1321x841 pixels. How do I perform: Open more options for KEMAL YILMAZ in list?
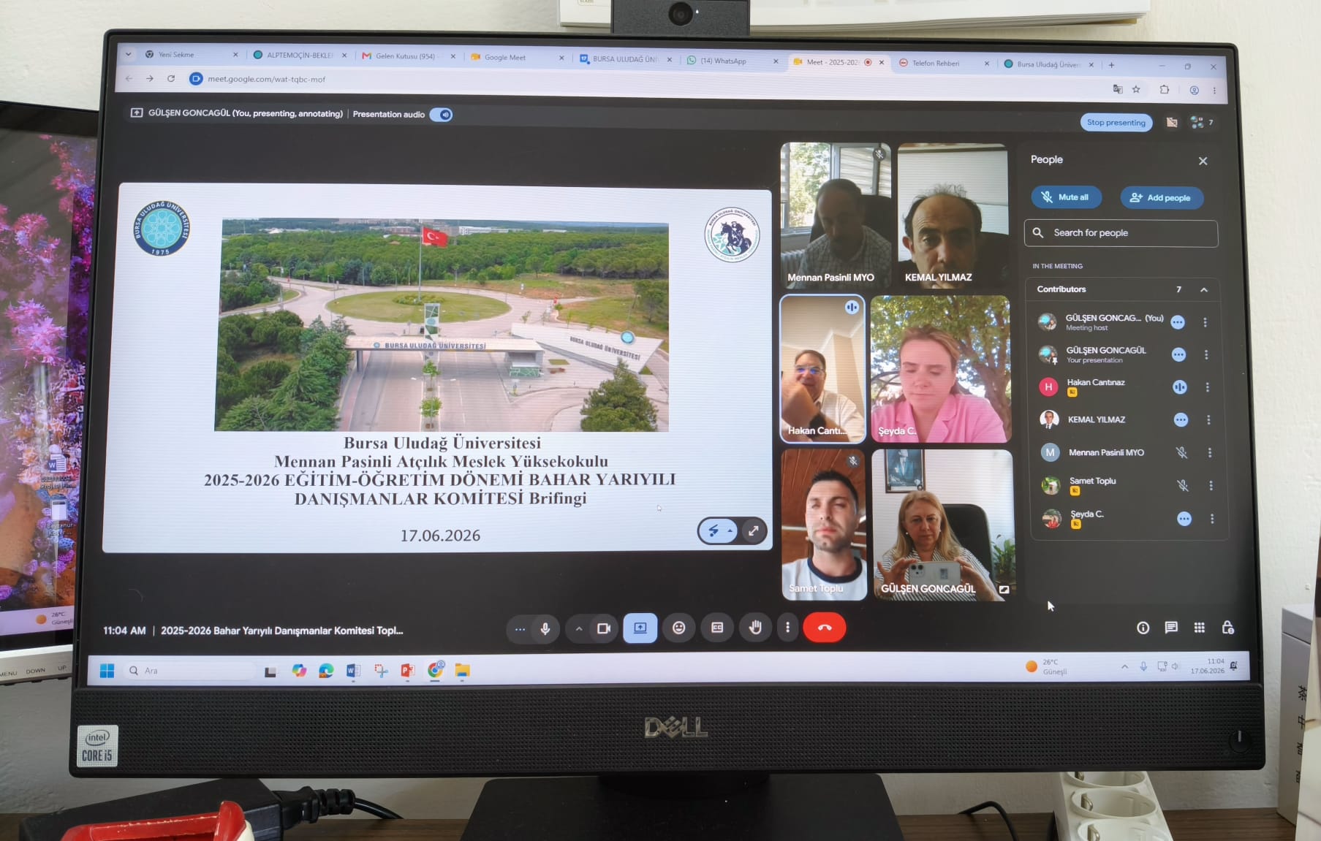pyautogui.click(x=1208, y=420)
